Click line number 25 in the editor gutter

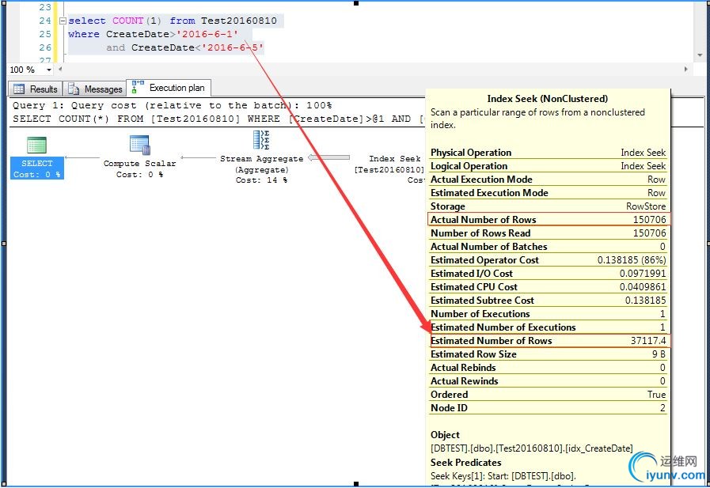click(x=45, y=34)
